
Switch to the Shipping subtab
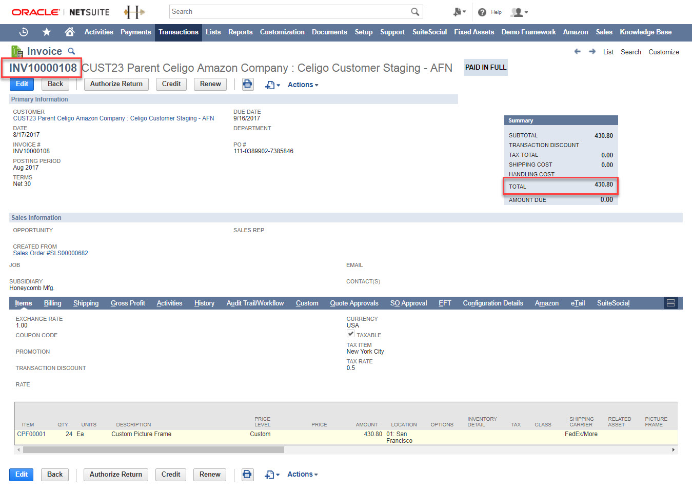tap(86, 303)
